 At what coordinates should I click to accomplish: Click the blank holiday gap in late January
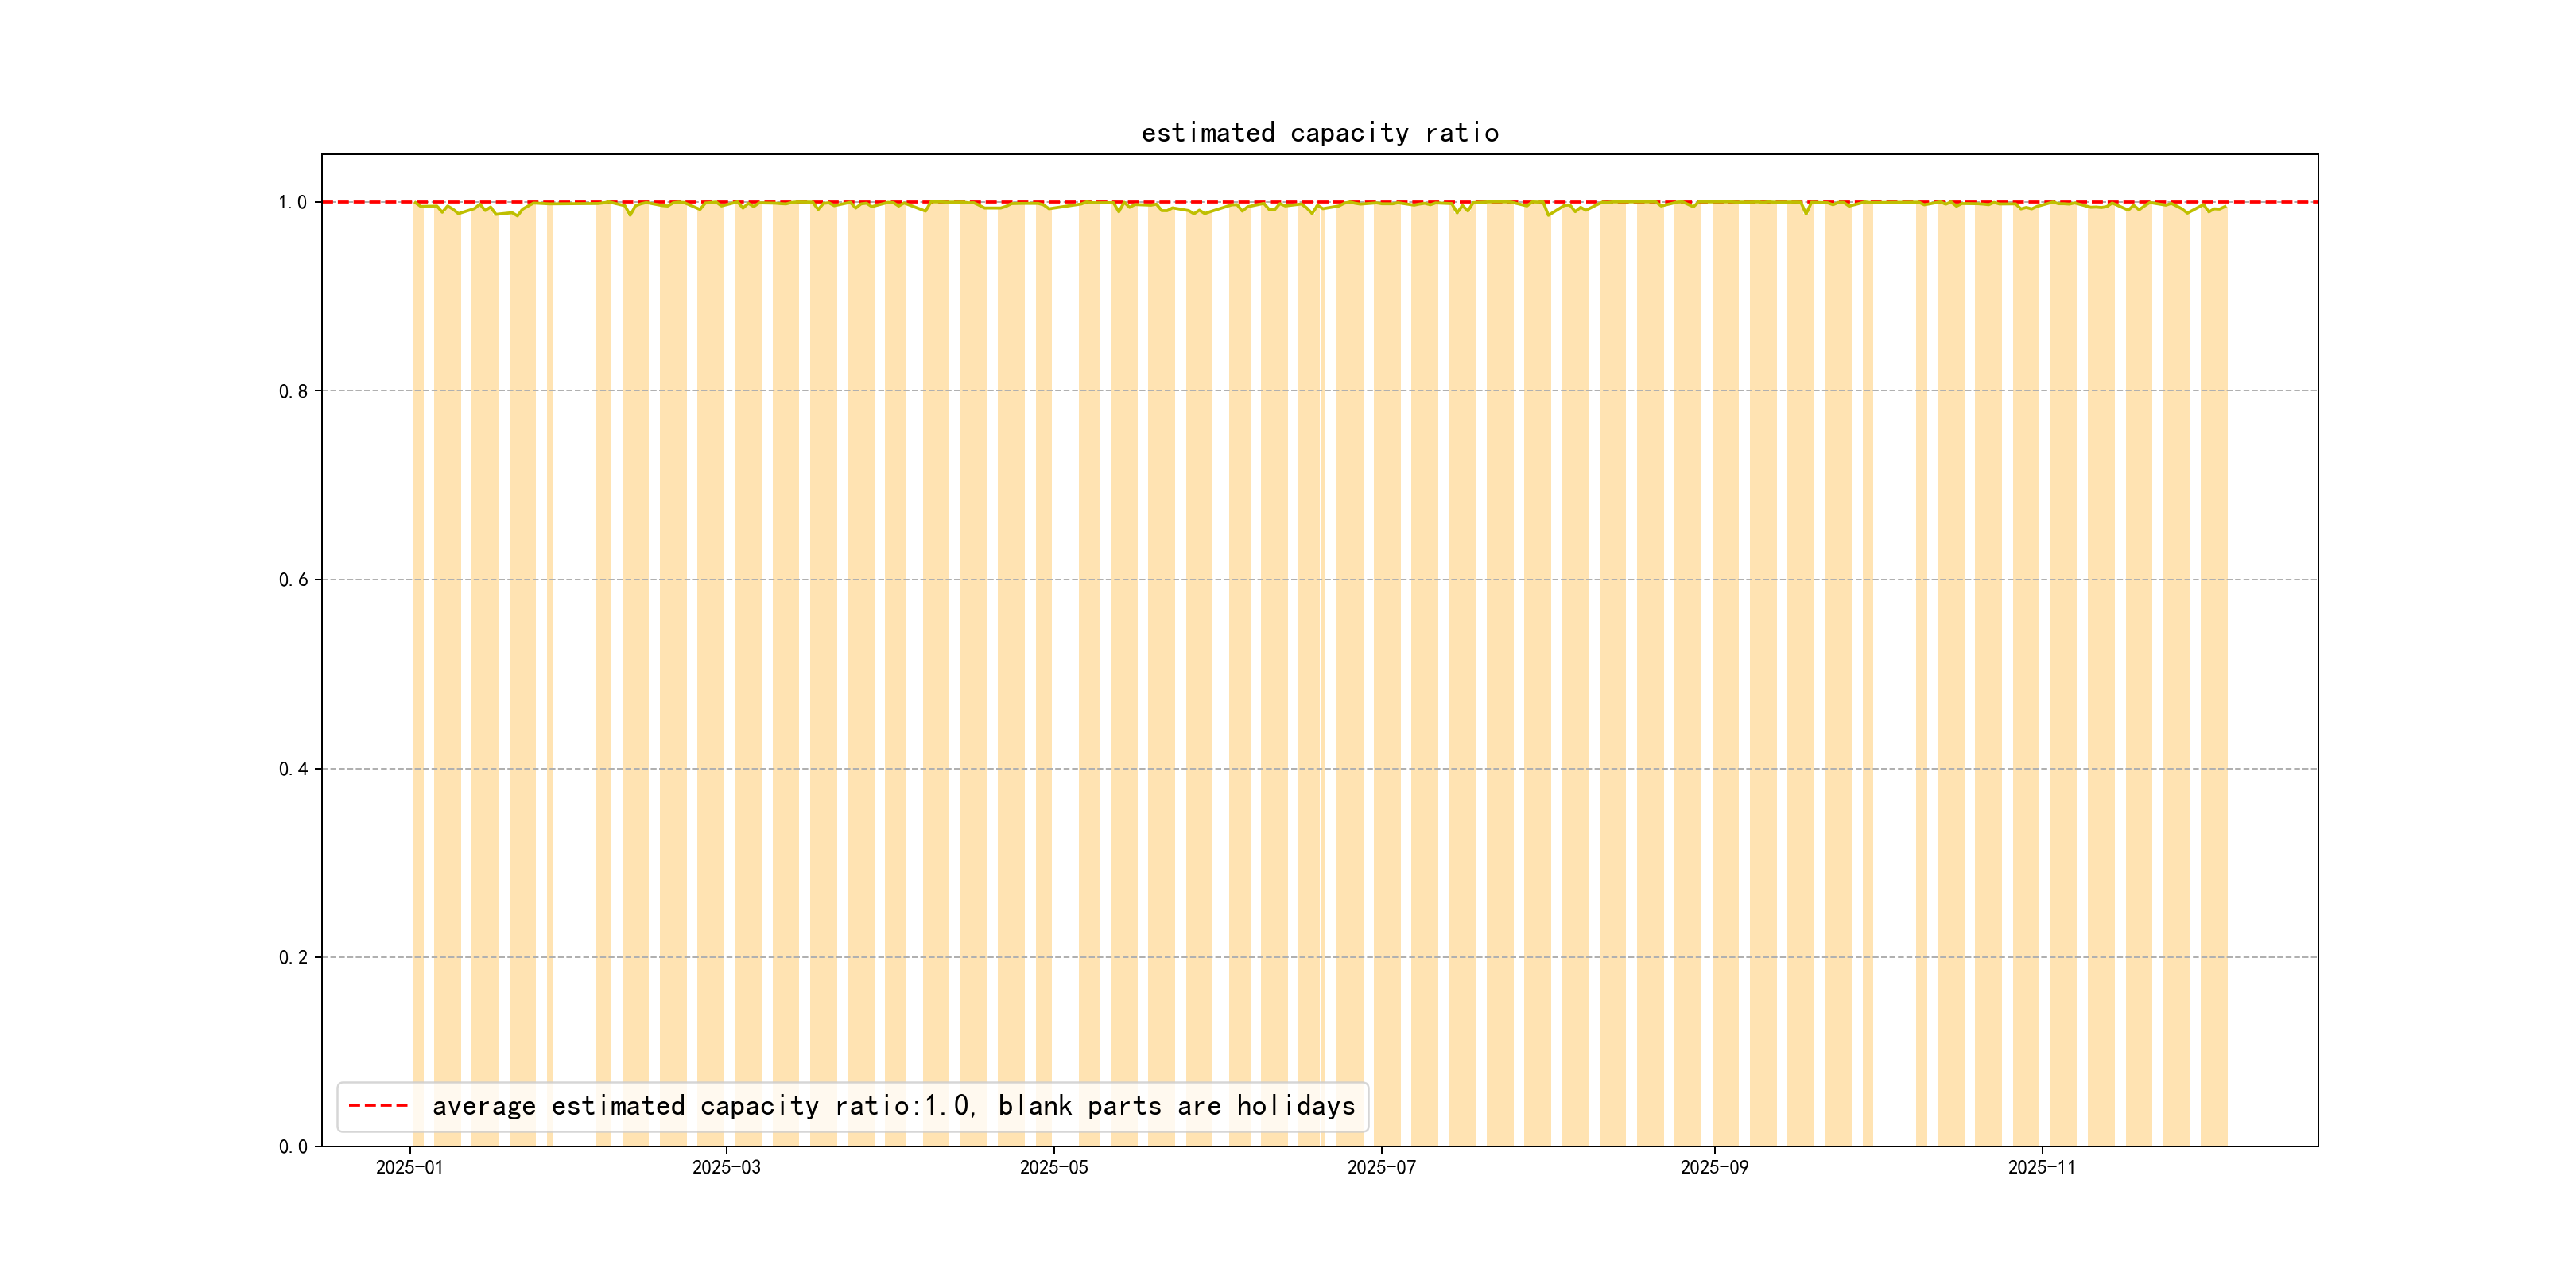[x=573, y=650]
